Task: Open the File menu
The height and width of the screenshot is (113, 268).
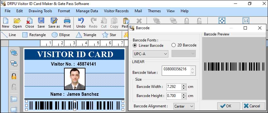Action: (8, 11)
